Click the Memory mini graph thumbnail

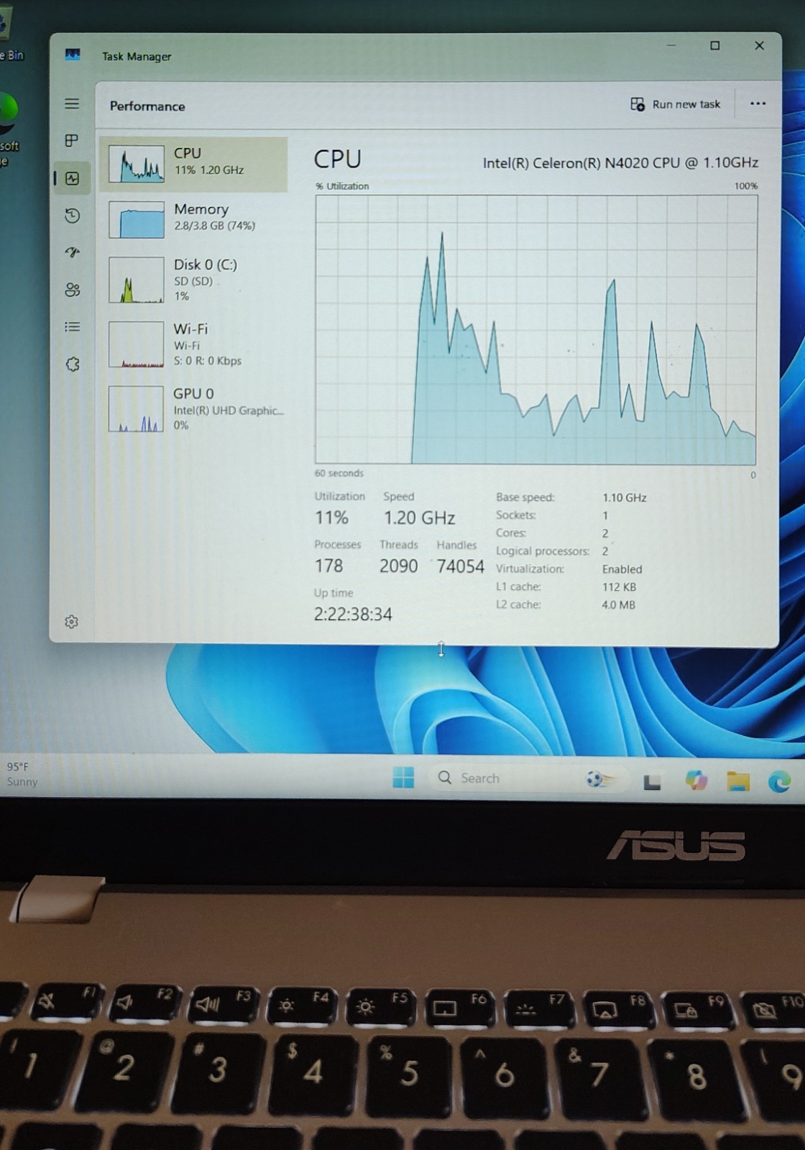137,219
